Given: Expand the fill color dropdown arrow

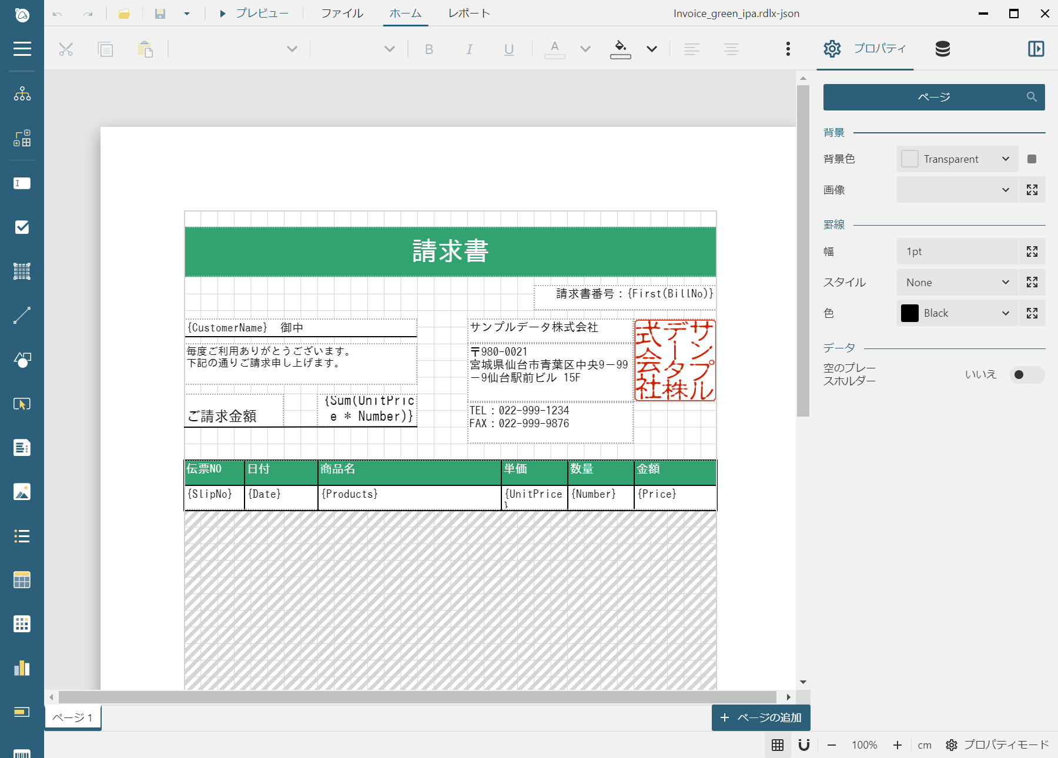Looking at the screenshot, I should coord(652,49).
